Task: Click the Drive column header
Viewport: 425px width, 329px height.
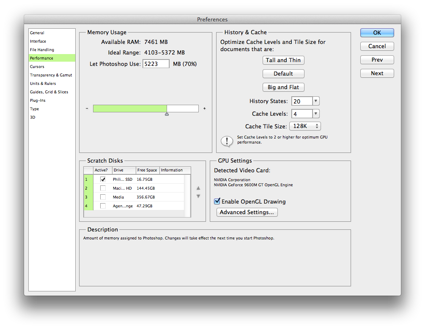Action: [124, 170]
